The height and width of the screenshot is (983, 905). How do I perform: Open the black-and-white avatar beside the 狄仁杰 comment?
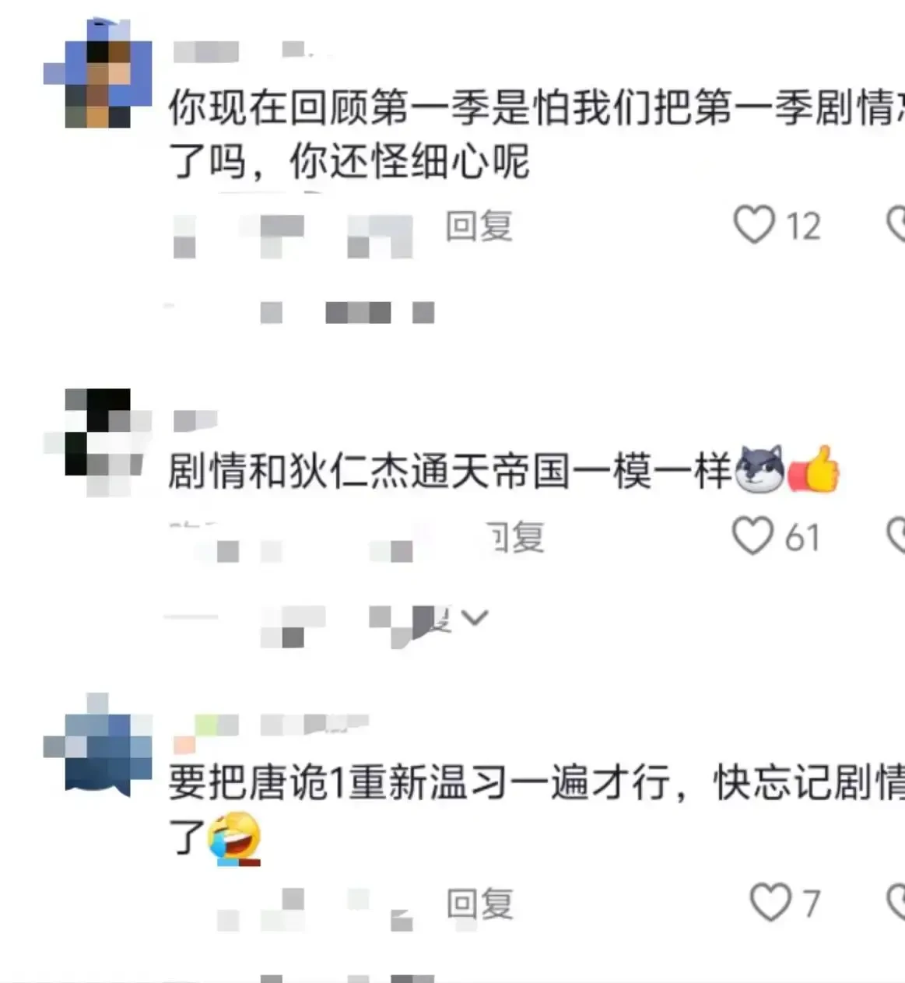pyautogui.click(x=97, y=442)
